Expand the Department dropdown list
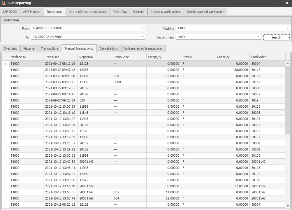 [258, 37]
